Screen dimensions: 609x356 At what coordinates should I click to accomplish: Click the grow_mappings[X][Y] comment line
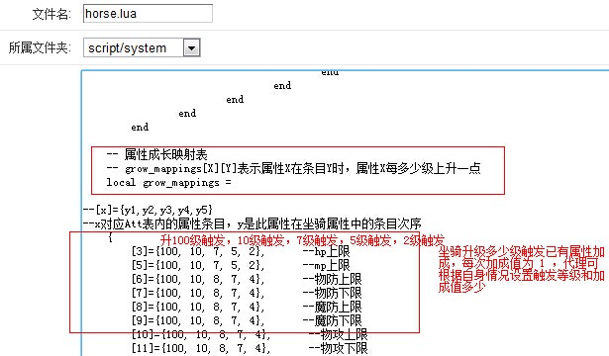[294, 169]
